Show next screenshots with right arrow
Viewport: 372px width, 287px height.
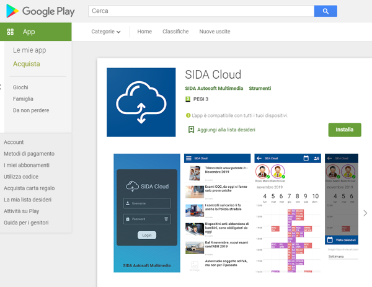pyautogui.click(x=365, y=213)
